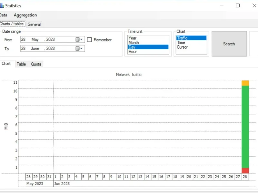Click the green segment of the traffic bar

(x=245, y=127)
